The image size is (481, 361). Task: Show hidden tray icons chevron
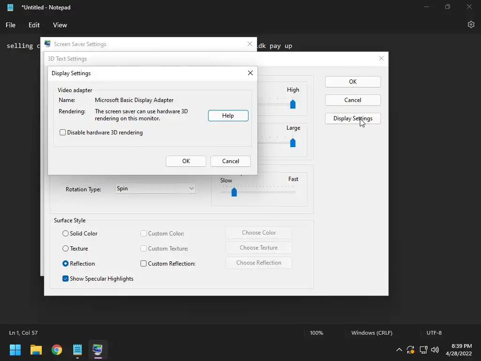tap(399, 349)
